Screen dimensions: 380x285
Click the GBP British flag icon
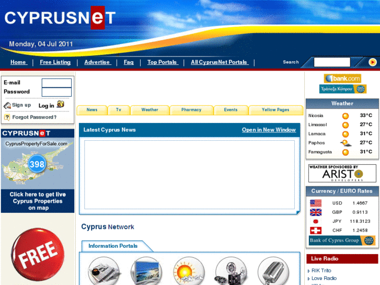coord(316,212)
